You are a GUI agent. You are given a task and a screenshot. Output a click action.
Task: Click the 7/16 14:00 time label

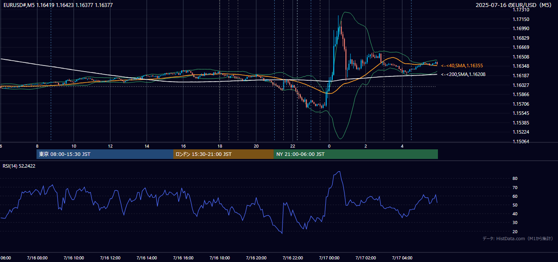[147, 258]
